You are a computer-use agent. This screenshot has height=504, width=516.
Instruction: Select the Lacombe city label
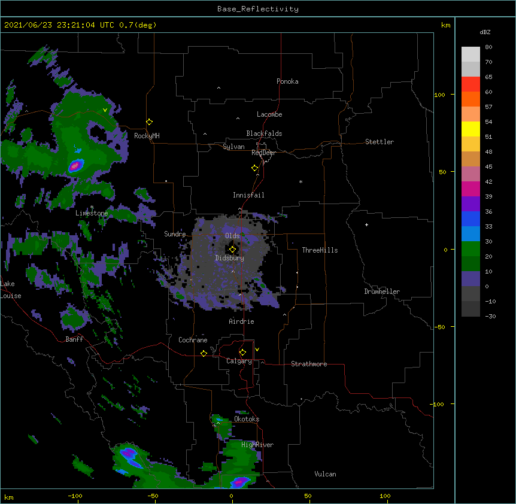click(269, 114)
